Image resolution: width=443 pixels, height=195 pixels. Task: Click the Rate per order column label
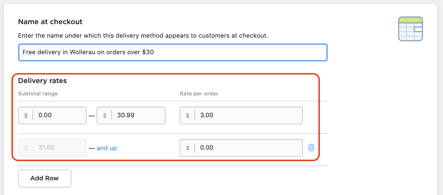pos(199,94)
